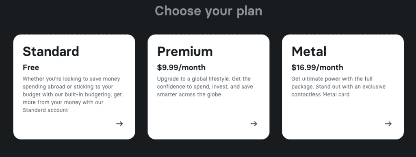Click the arrow icon on the Standard card
416x157 pixels.
coord(120,124)
